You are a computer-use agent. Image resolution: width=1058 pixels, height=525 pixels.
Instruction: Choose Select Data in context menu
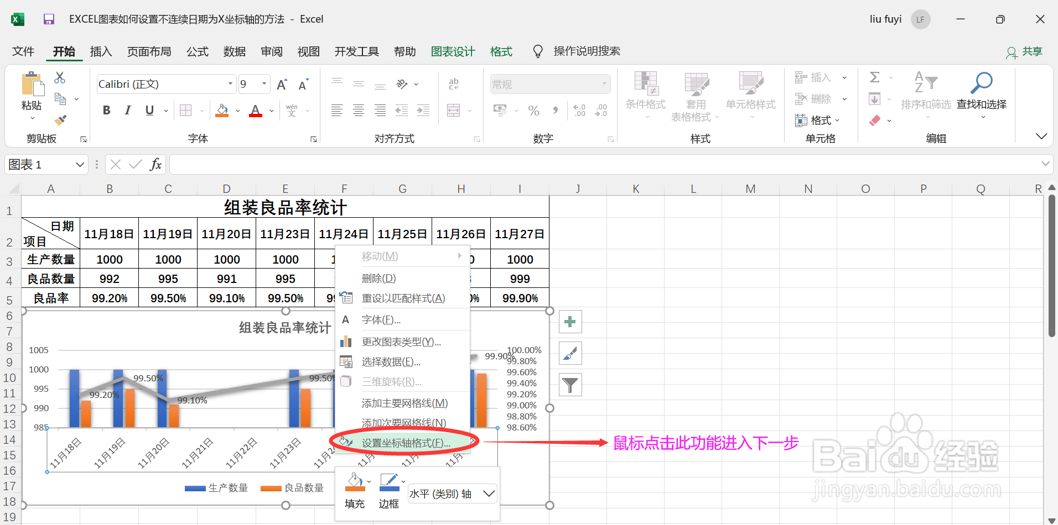pyautogui.click(x=402, y=362)
